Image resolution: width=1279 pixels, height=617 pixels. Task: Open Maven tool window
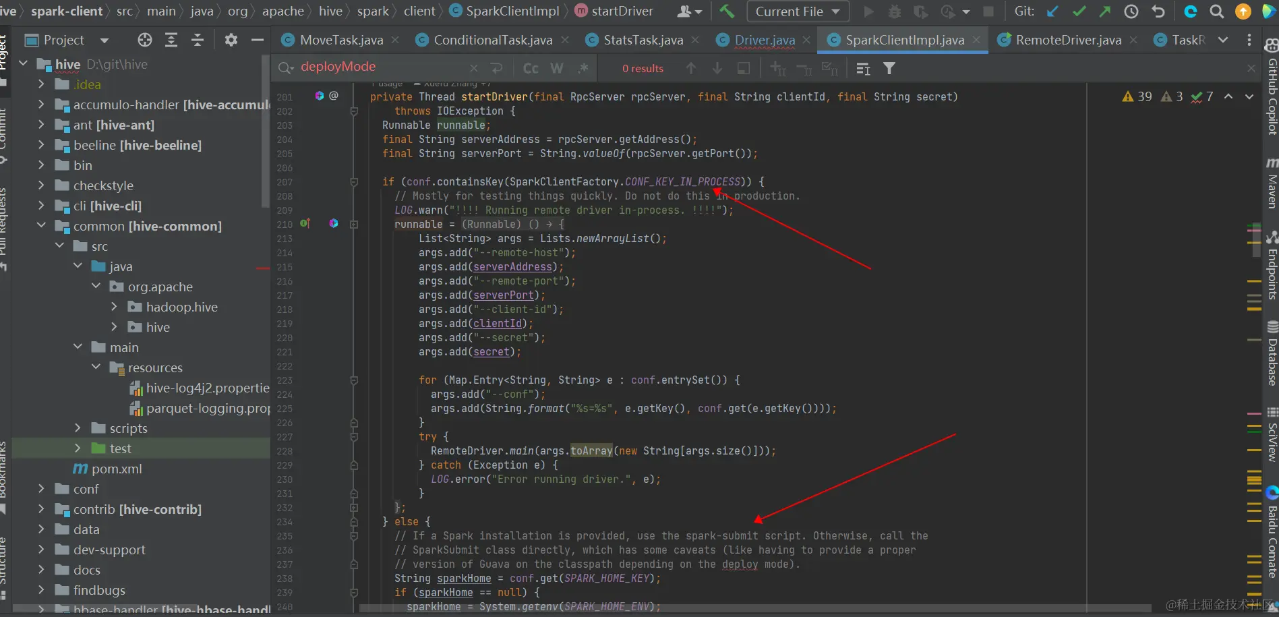pyautogui.click(x=1272, y=183)
